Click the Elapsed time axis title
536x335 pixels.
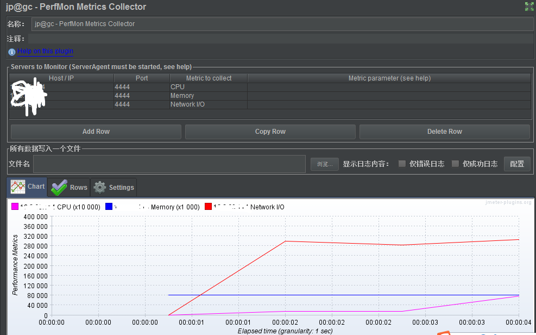[x=285, y=331]
